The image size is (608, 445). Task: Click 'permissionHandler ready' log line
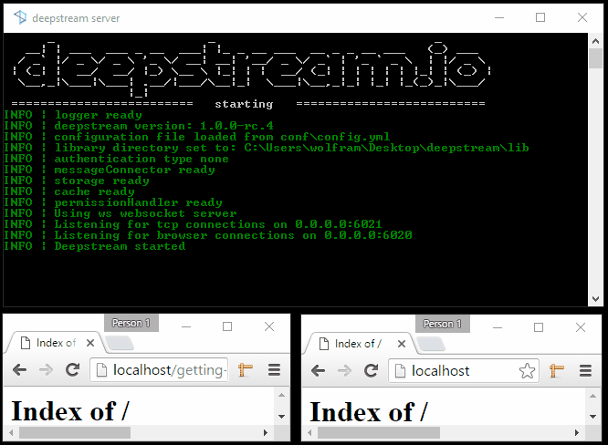[138, 202]
